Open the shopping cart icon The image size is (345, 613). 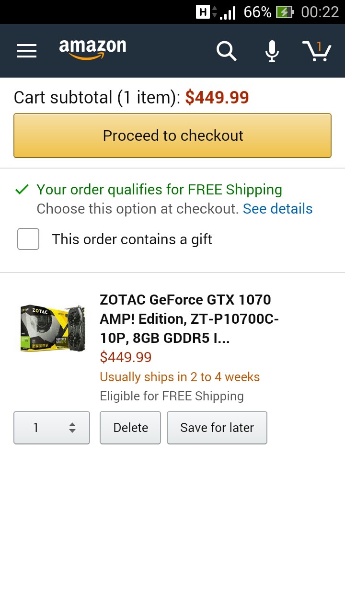317,51
